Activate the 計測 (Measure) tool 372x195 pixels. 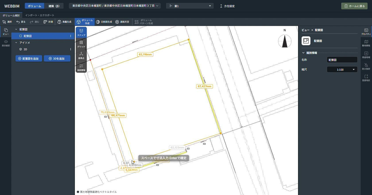[48, 22]
